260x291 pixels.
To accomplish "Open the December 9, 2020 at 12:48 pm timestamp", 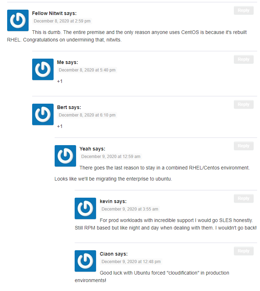I will tap(131, 261).
